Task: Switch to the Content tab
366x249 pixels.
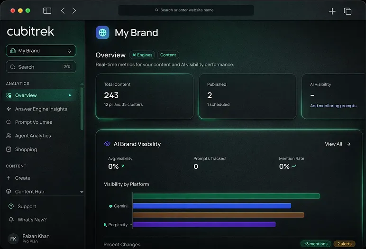Action: click(168, 55)
